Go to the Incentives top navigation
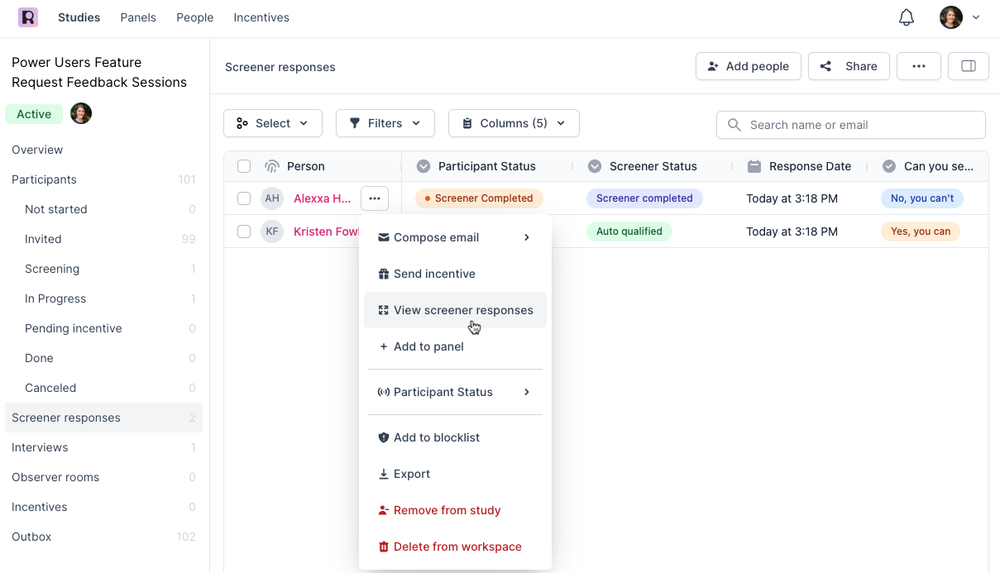This screenshot has width=1000, height=573. pyautogui.click(x=261, y=17)
